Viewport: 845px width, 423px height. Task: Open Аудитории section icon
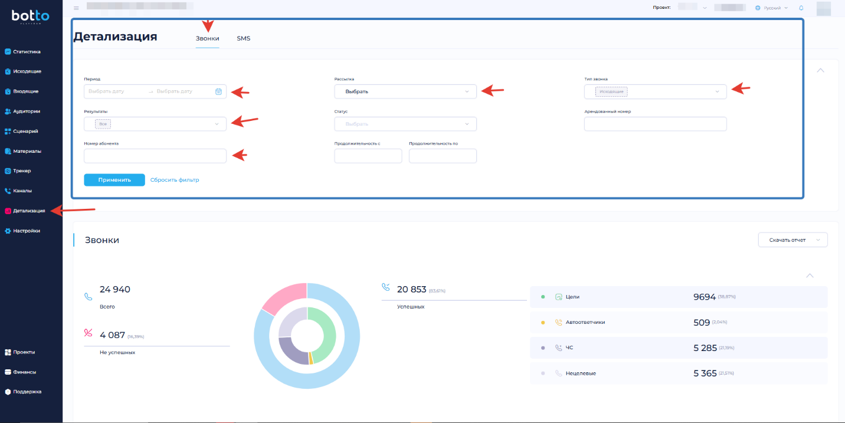[x=8, y=112]
